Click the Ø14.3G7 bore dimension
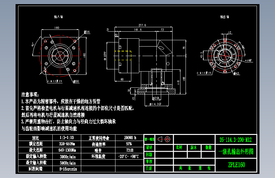 [155, 104]
